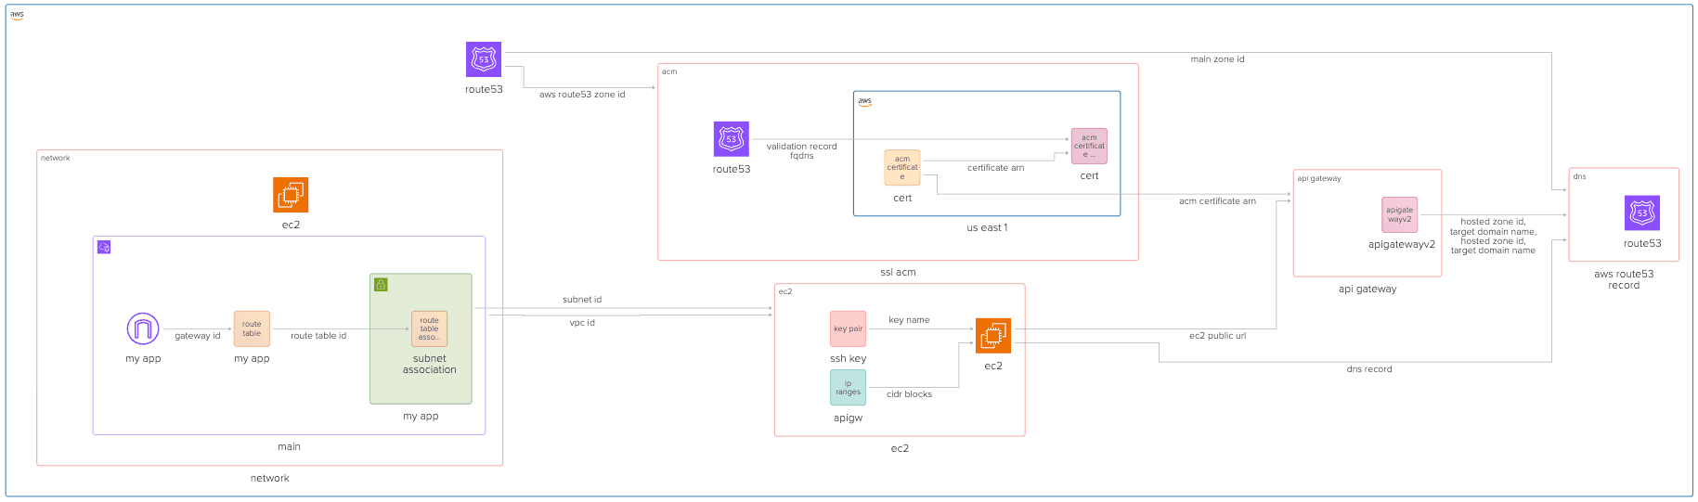Image resolution: width=1698 pixels, height=502 pixels.
Task: Click the route table association node in subnet
Action: pyautogui.click(x=429, y=328)
